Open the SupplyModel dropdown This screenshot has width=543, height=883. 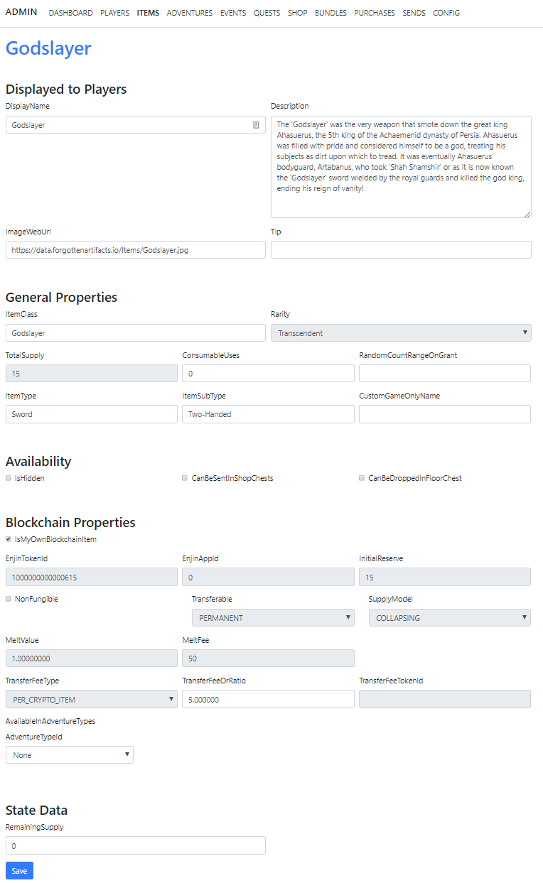(449, 617)
